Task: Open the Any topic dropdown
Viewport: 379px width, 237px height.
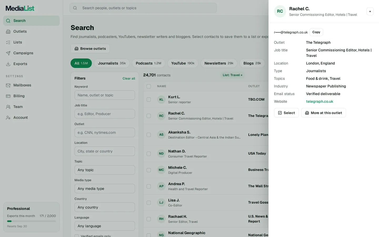Action: coord(105,170)
